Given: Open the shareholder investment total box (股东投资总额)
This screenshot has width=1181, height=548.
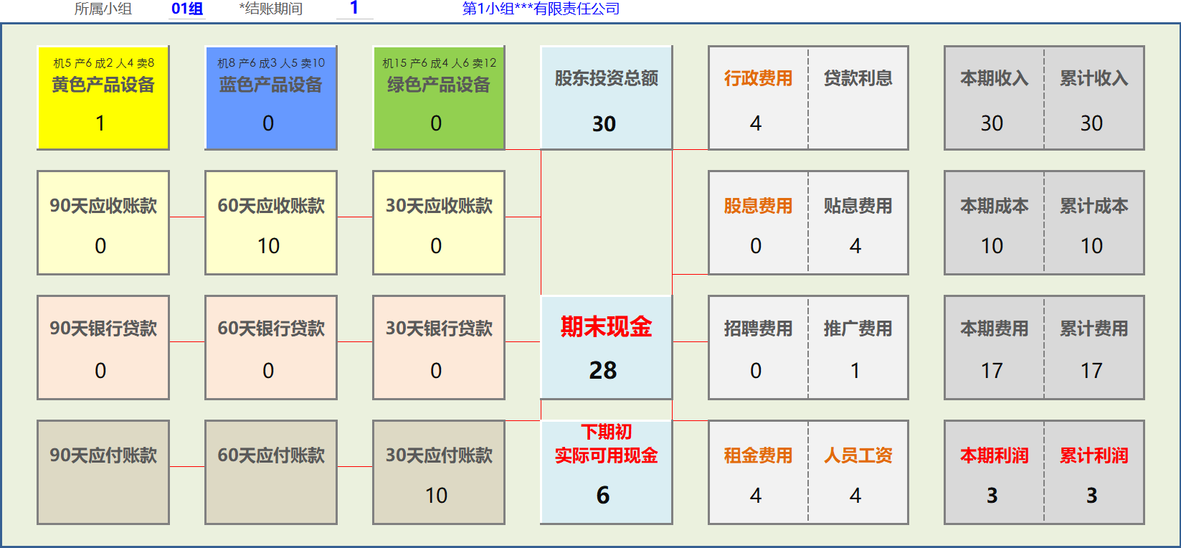Looking at the screenshot, I should click(606, 98).
